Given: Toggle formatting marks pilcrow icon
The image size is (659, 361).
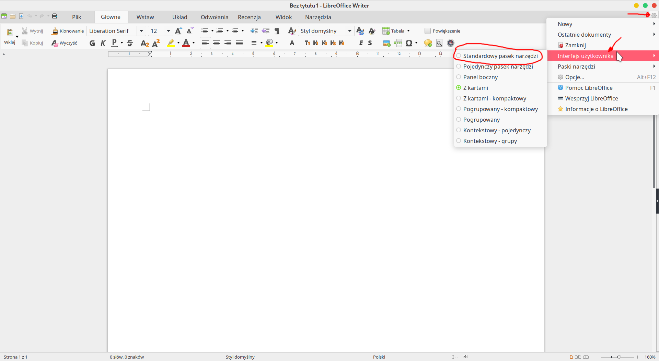Looking at the screenshot, I should tap(277, 31).
